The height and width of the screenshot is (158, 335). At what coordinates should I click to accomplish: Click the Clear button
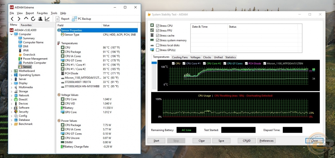pos(201,141)
